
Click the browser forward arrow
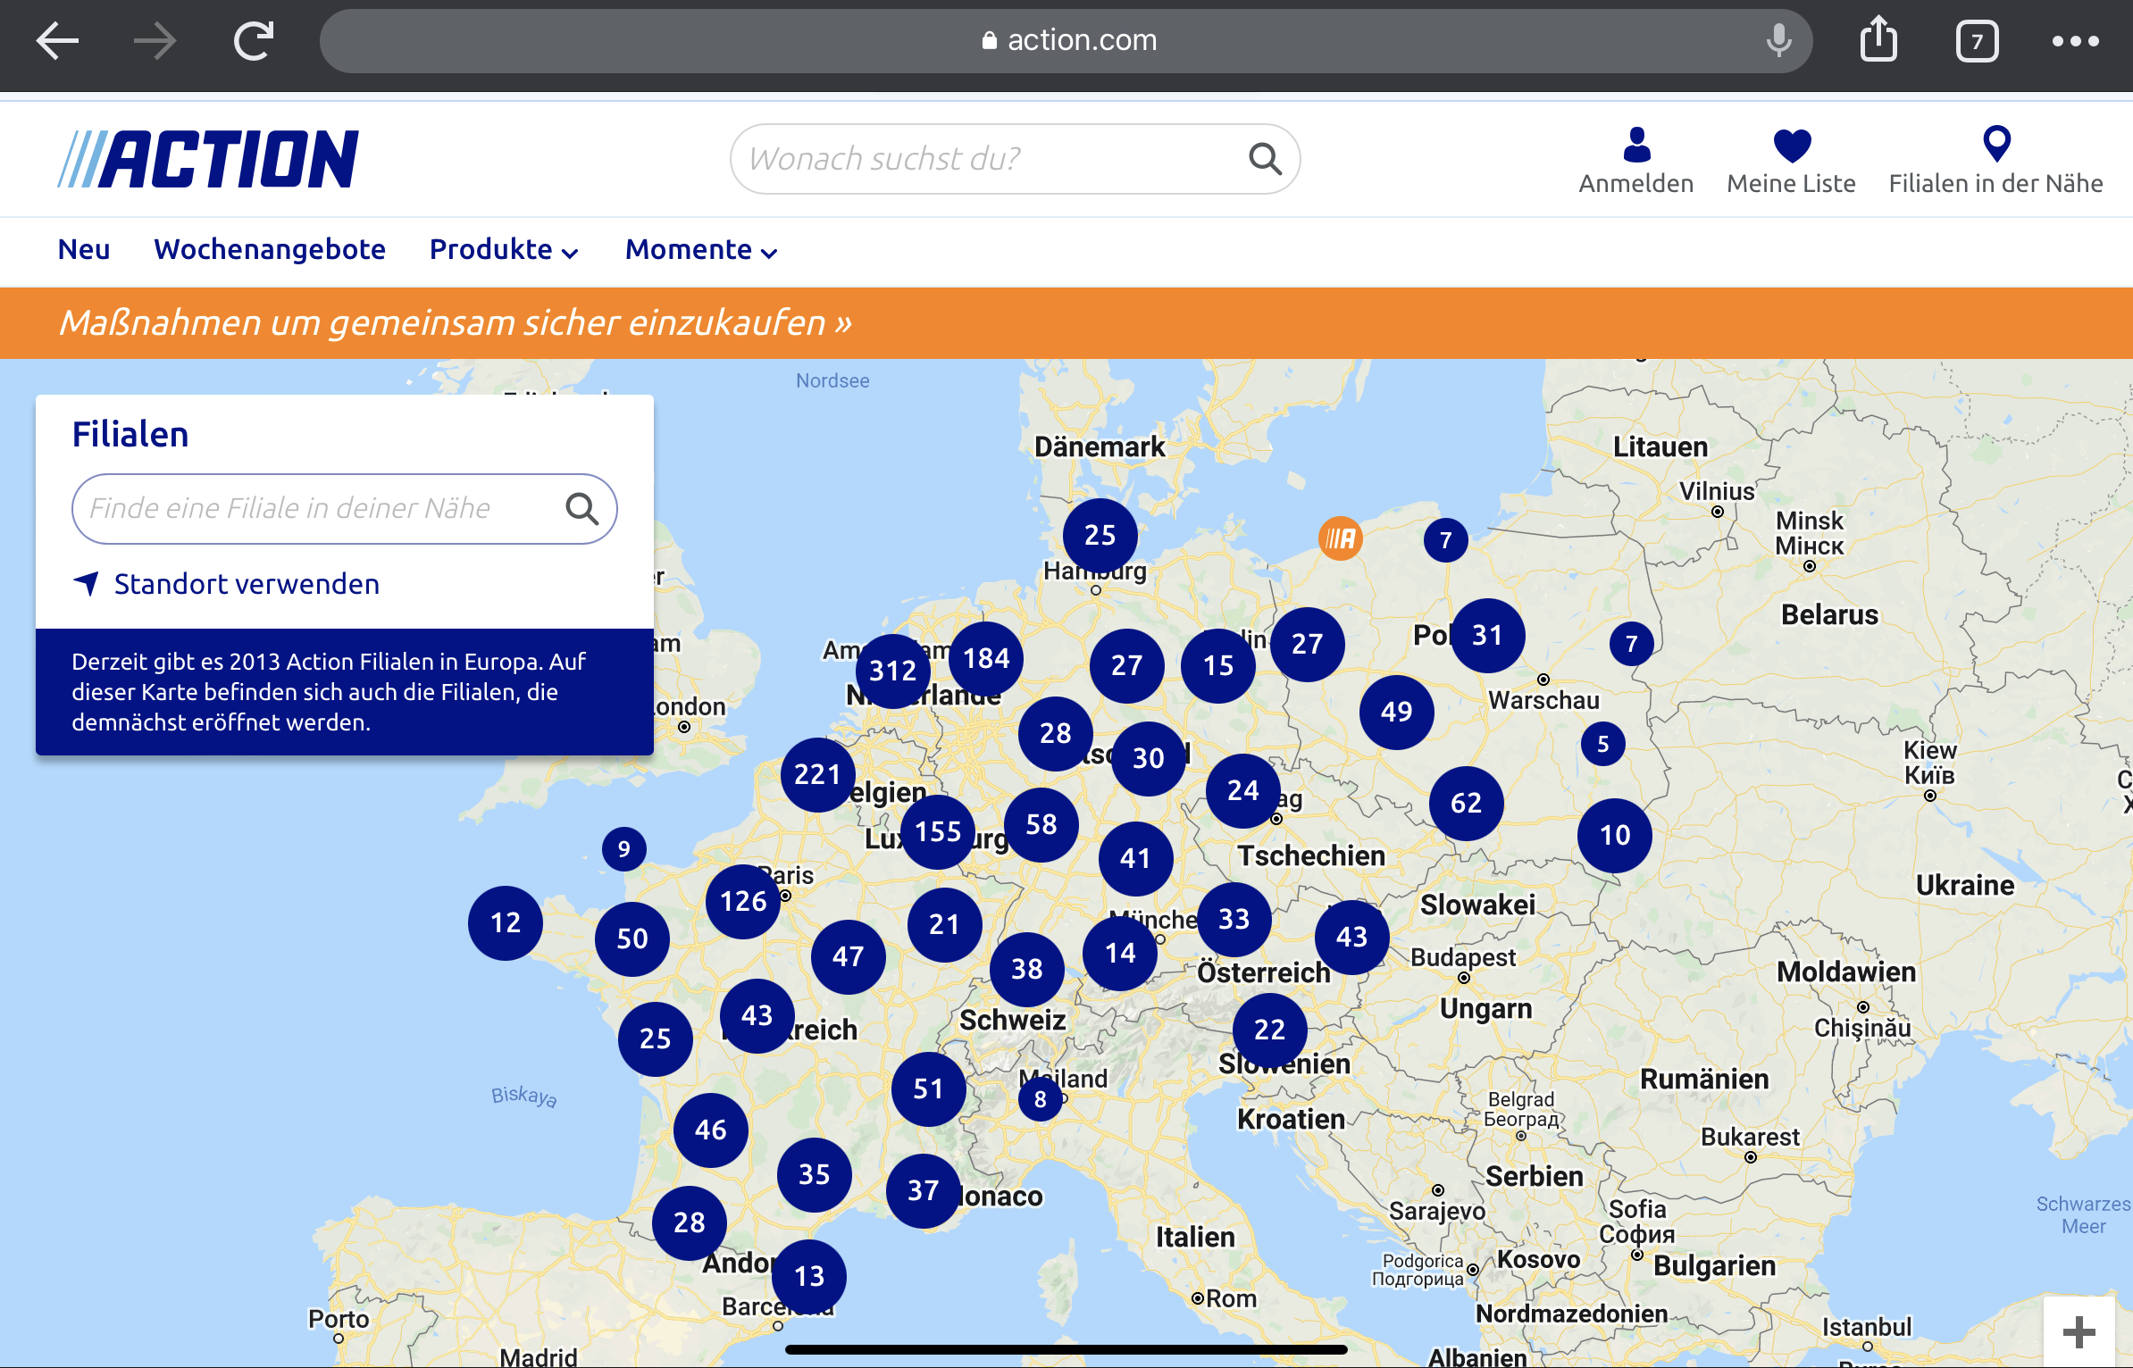155,41
